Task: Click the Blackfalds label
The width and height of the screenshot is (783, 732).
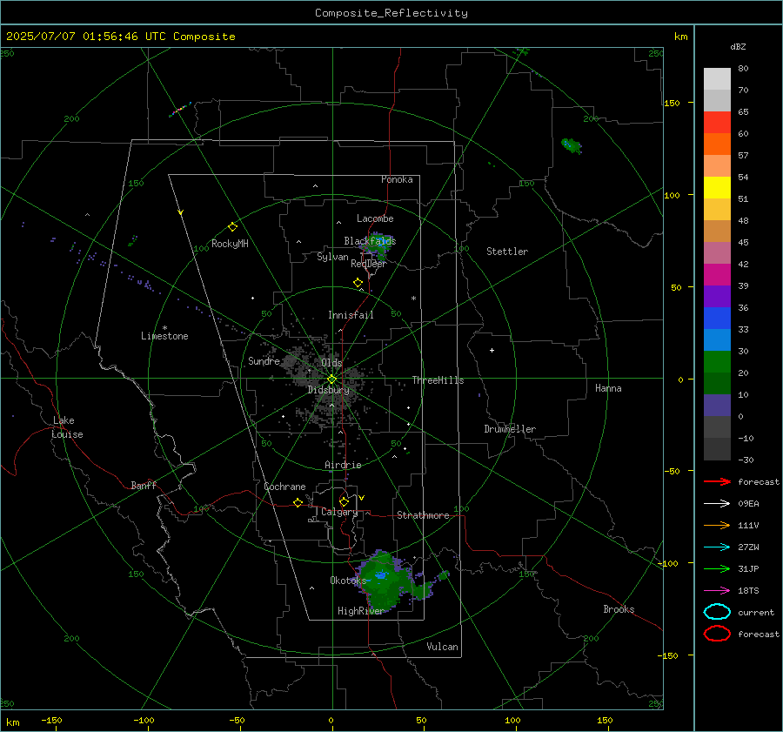Action: (370, 241)
